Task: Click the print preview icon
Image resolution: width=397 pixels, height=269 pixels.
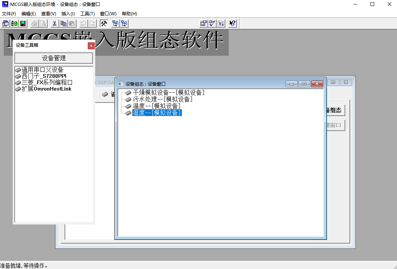Action: (43, 24)
